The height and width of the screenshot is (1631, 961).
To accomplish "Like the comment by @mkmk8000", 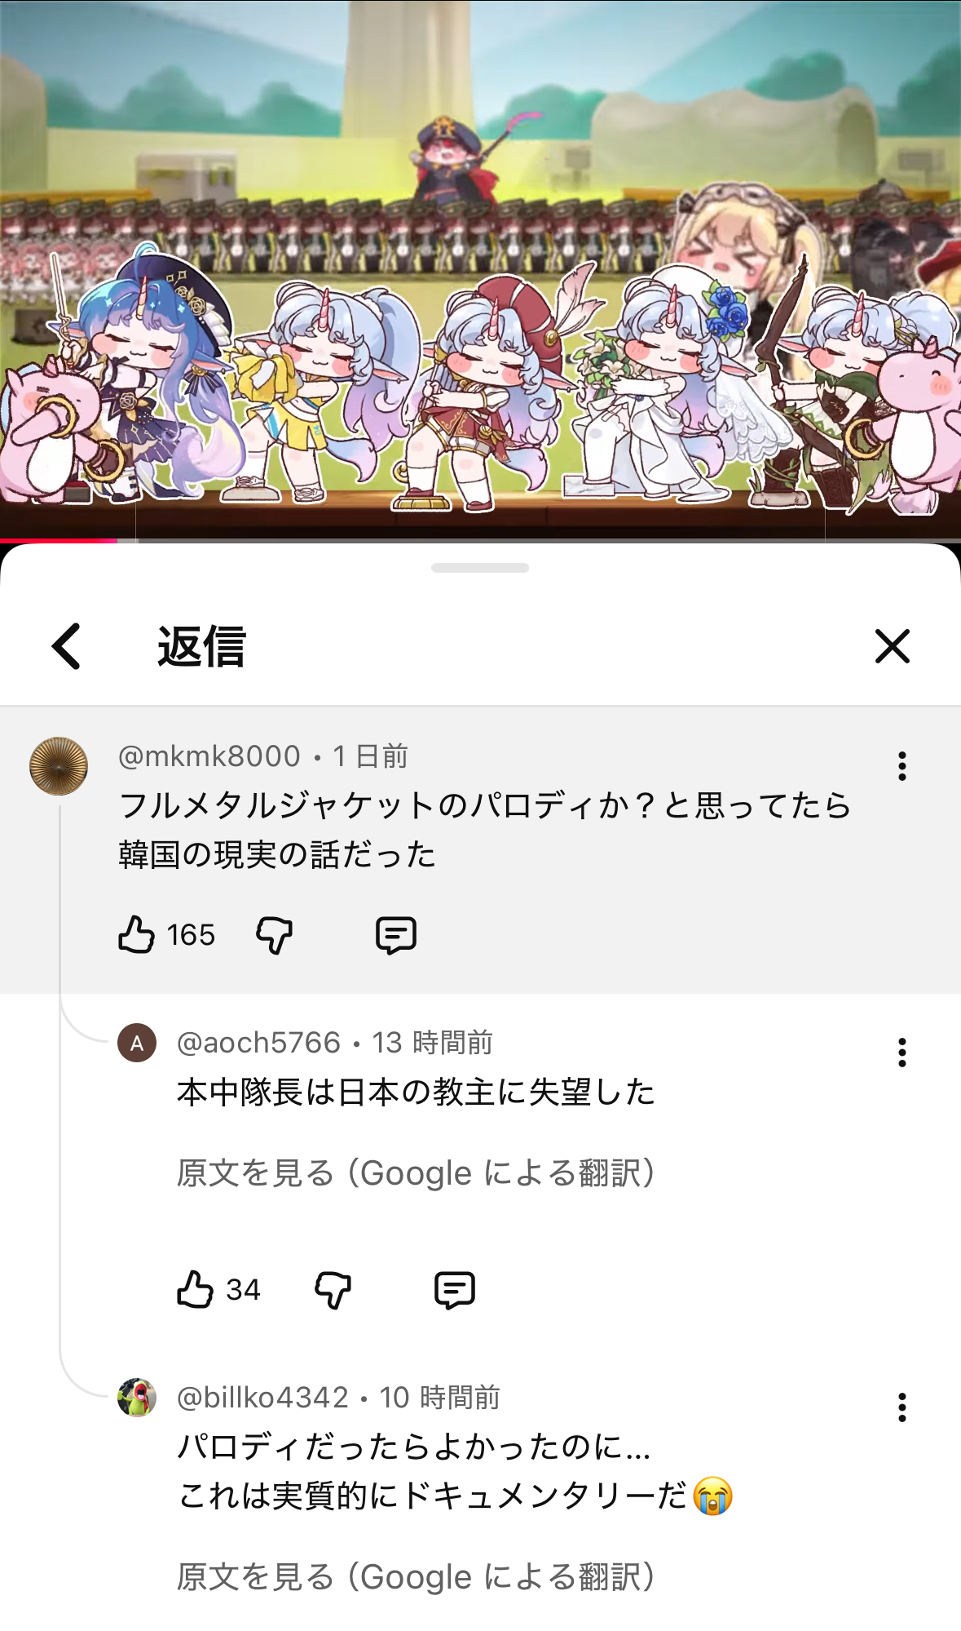I will (x=136, y=934).
